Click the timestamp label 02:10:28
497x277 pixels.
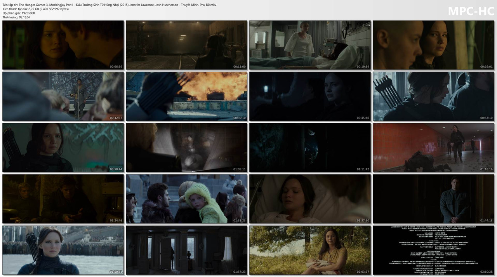point(486,272)
